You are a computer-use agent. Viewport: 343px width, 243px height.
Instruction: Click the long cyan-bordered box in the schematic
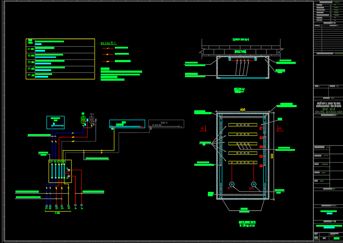[x=127, y=124]
